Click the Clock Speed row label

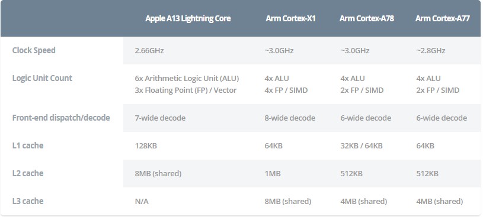click(x=34, y=50)
